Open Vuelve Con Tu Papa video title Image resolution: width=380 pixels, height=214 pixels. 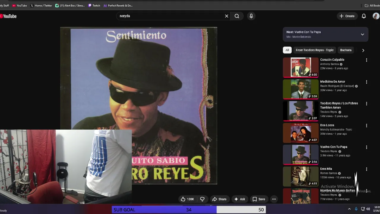pos(334,147)
